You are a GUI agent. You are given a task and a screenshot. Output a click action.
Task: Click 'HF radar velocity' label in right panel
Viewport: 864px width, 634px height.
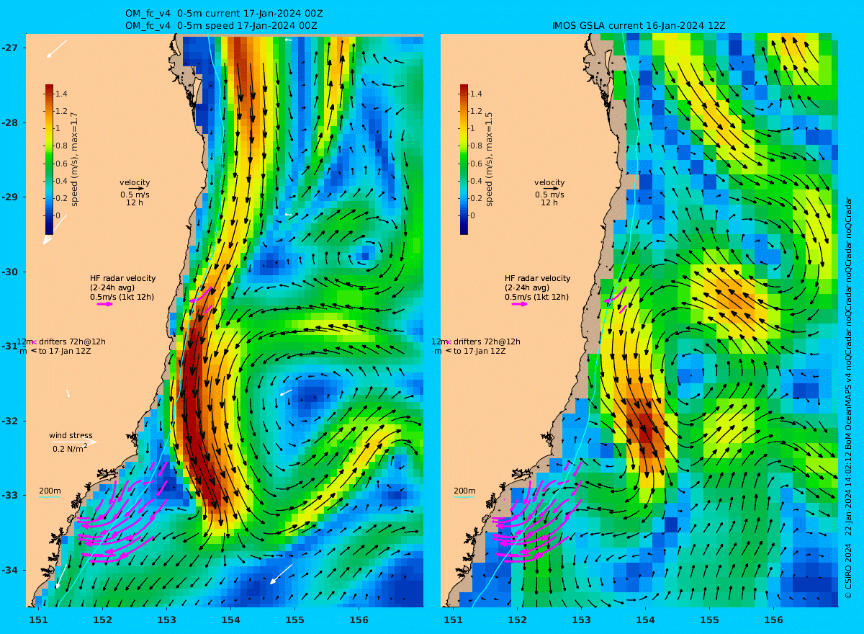click(537, 278)
